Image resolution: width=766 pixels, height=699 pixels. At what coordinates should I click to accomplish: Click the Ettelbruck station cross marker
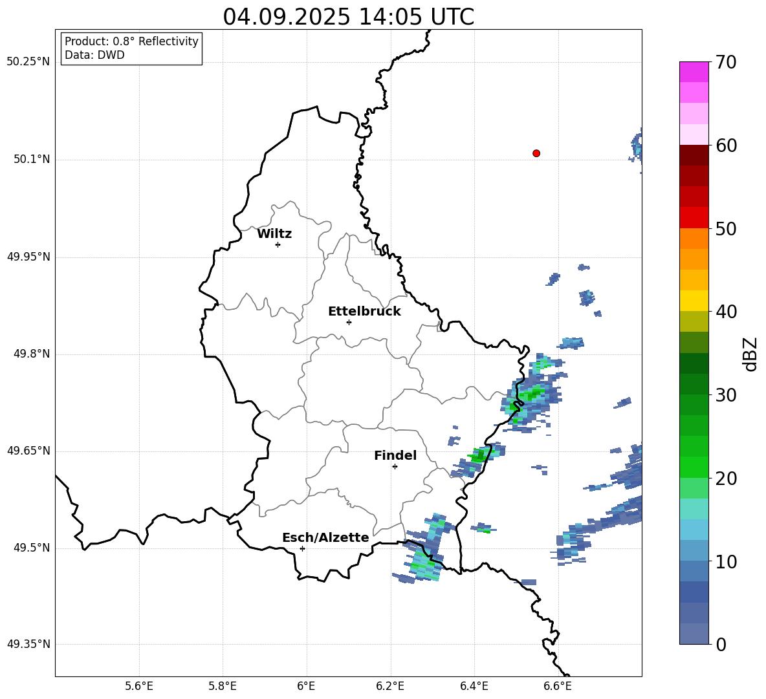tap(349, 322)
